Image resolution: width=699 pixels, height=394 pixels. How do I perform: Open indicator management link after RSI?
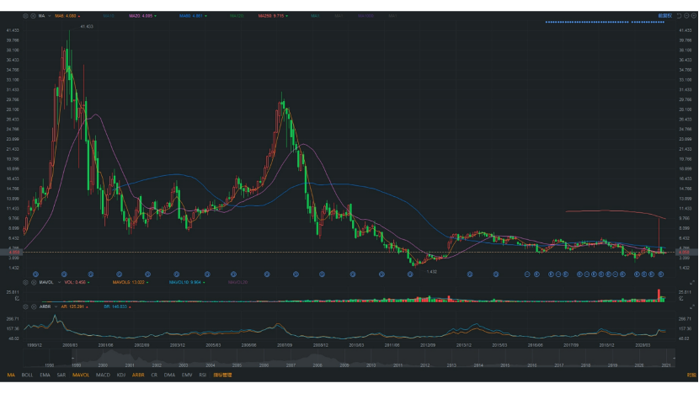(x=222, y=375)
